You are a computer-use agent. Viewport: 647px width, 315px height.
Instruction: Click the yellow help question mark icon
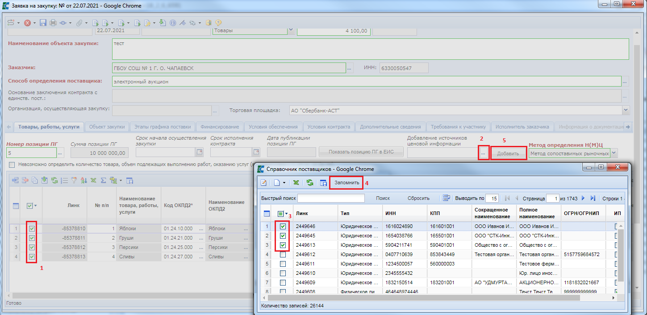[219, 23]
